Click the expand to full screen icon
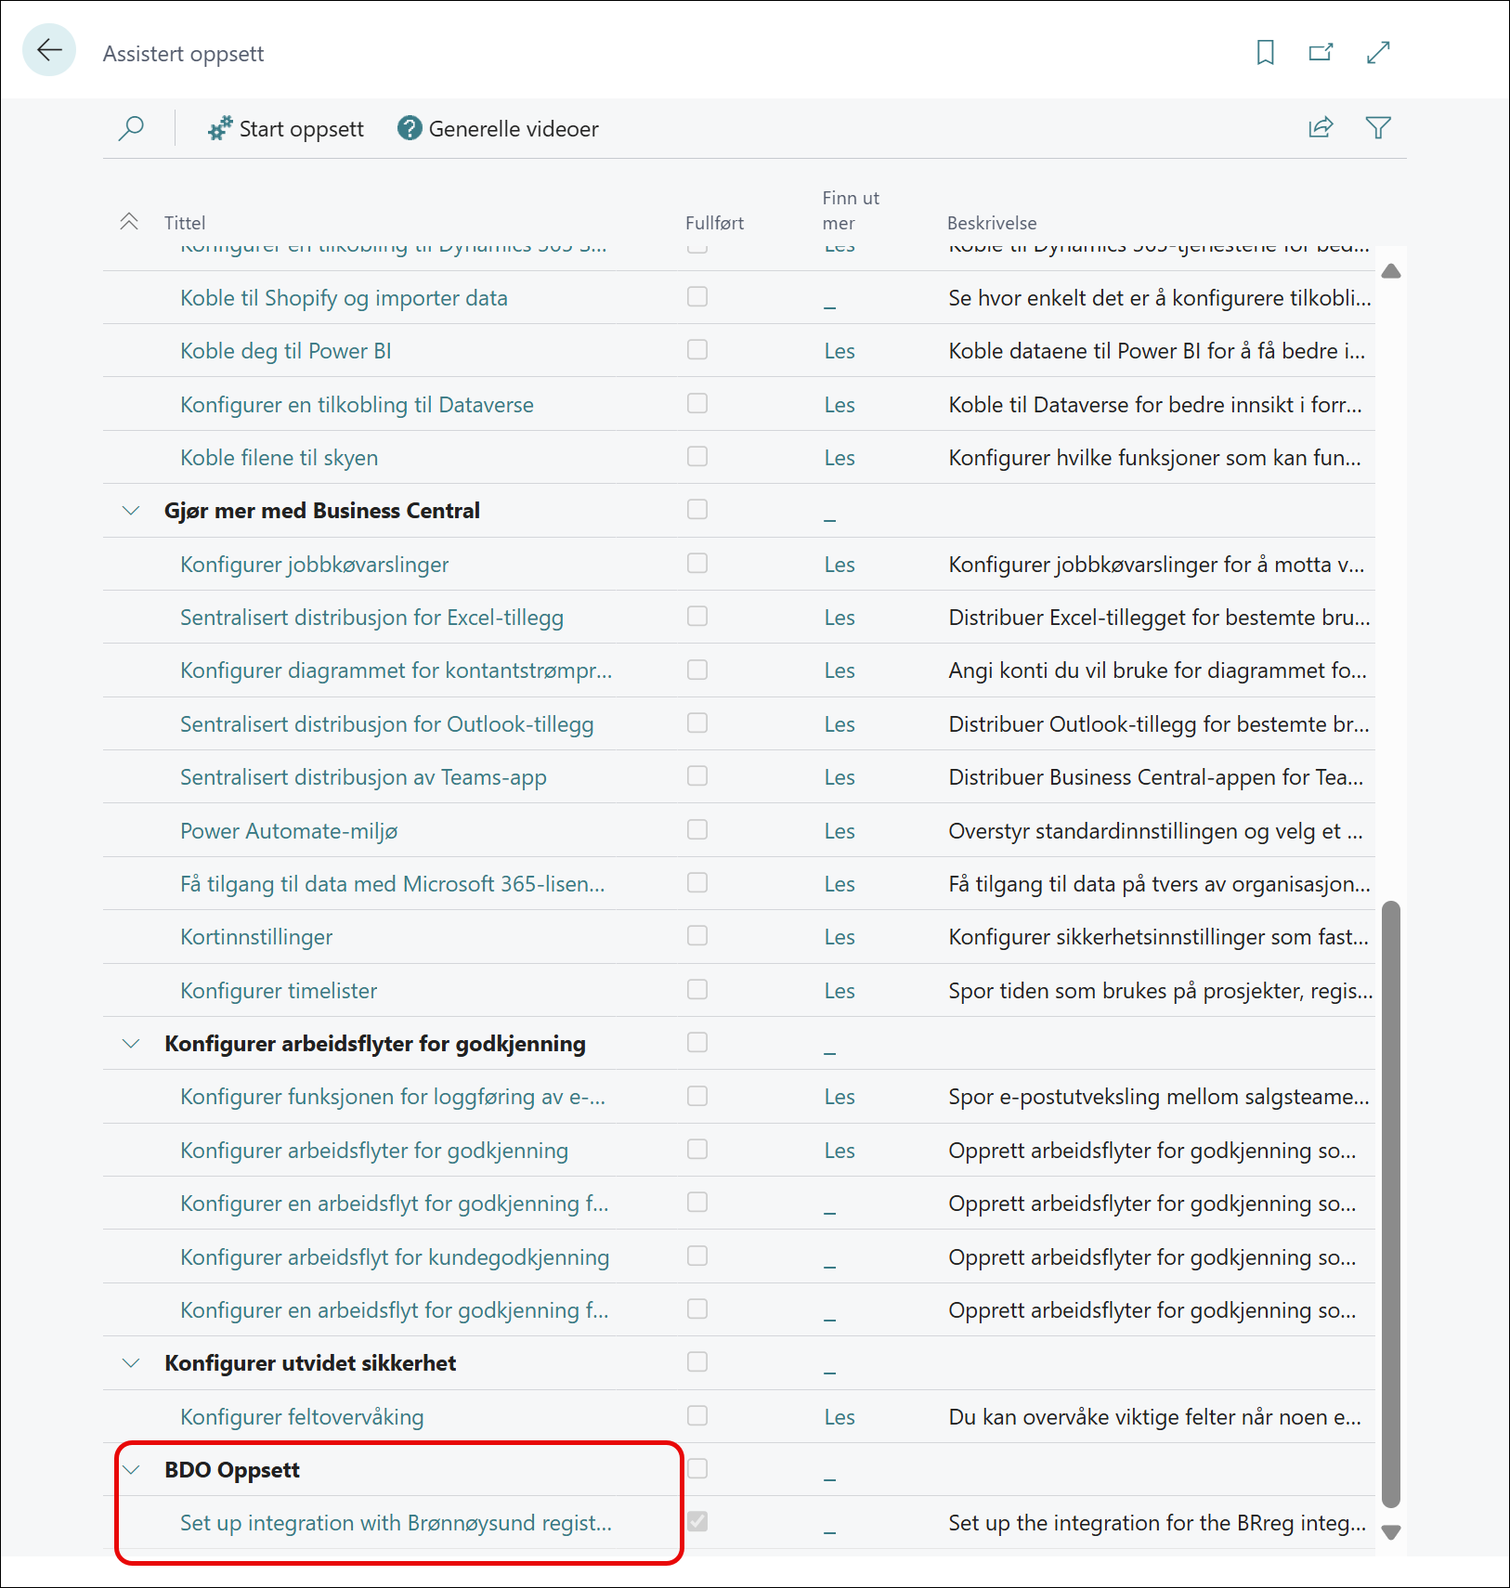The height and width of the screenshot is (1588, 1510). (x=1378, y=52)
